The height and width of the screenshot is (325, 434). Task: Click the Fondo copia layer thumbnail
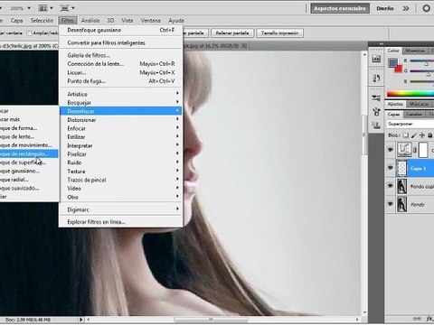(402, 186)
